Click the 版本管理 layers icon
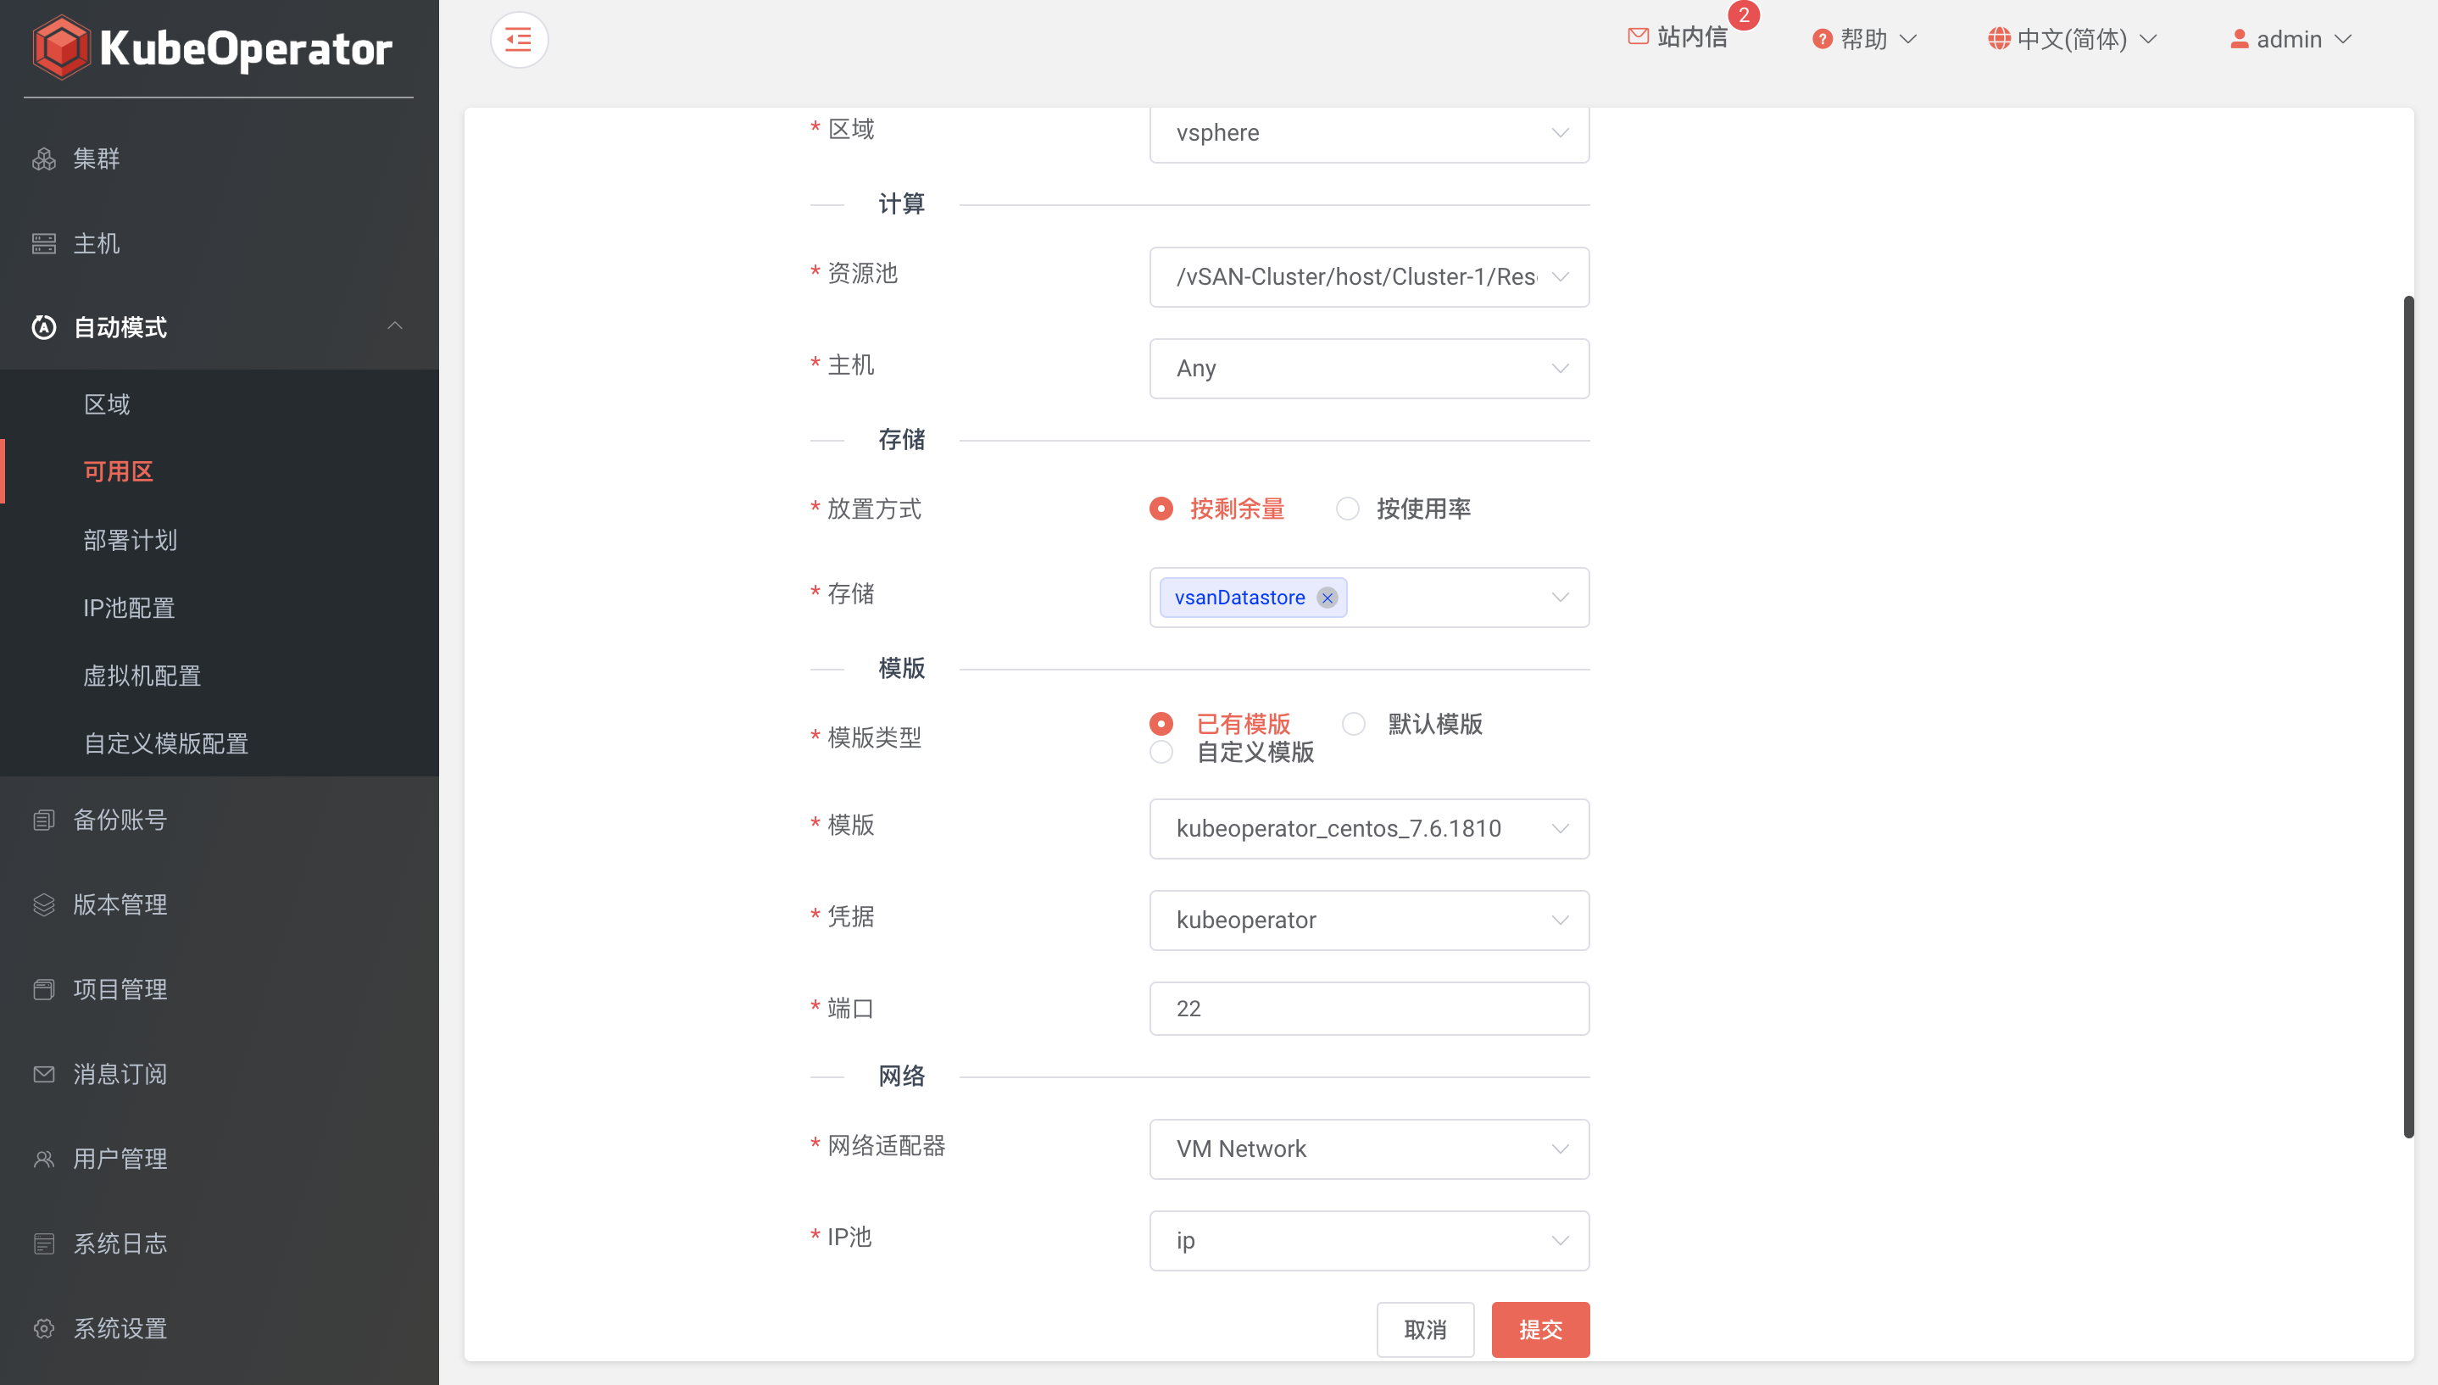This screenshot has width=2438, height=1385. pos(44,904)
